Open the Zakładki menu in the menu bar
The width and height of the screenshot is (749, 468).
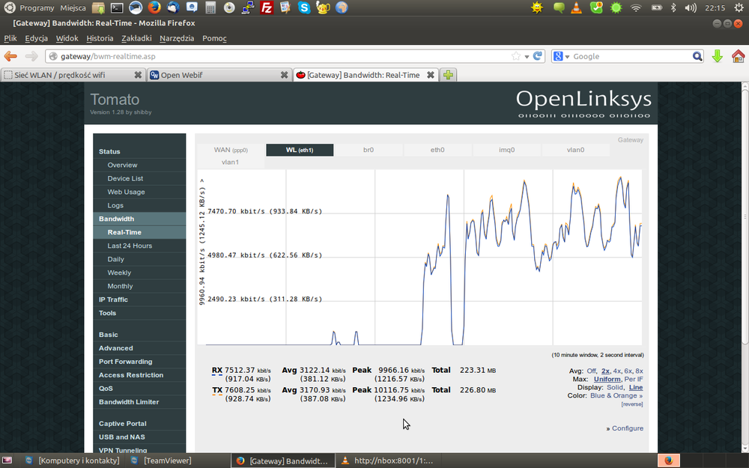click(136, 38)
